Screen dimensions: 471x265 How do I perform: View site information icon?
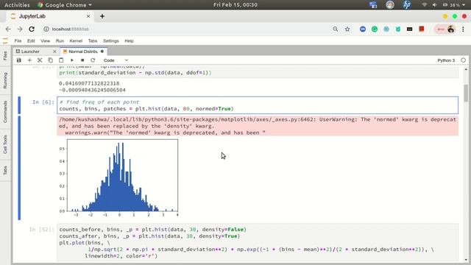[x=46, y=29]
